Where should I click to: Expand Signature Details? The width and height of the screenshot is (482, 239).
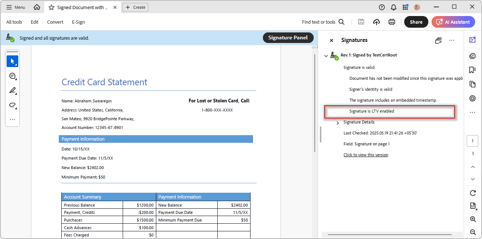(x=338, y=123)
